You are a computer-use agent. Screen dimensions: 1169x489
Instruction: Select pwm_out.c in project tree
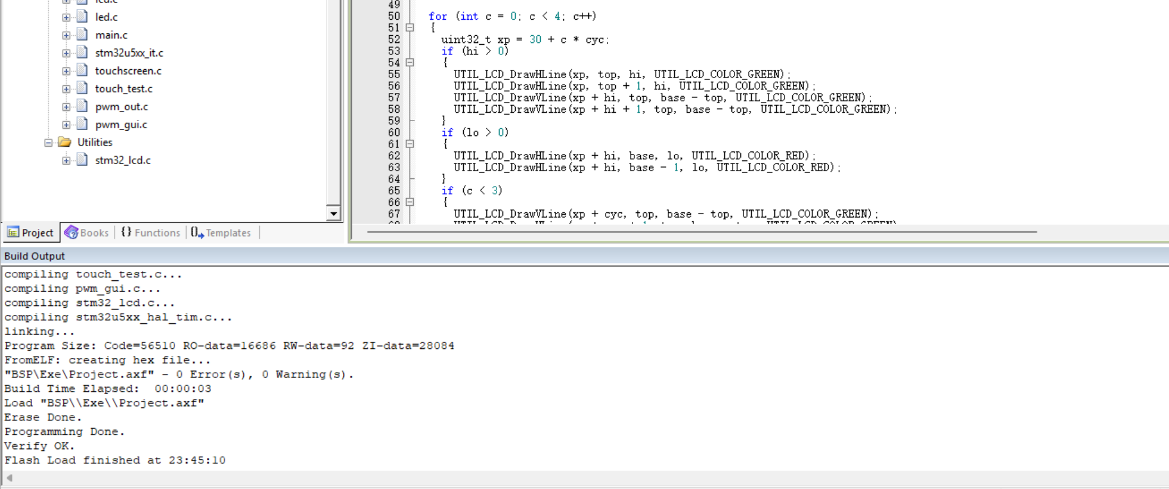coord(122,106)
